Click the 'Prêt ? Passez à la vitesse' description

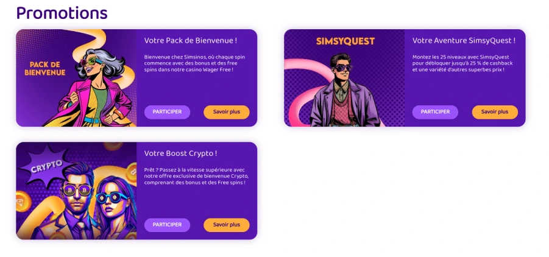[x=195, y=176]
